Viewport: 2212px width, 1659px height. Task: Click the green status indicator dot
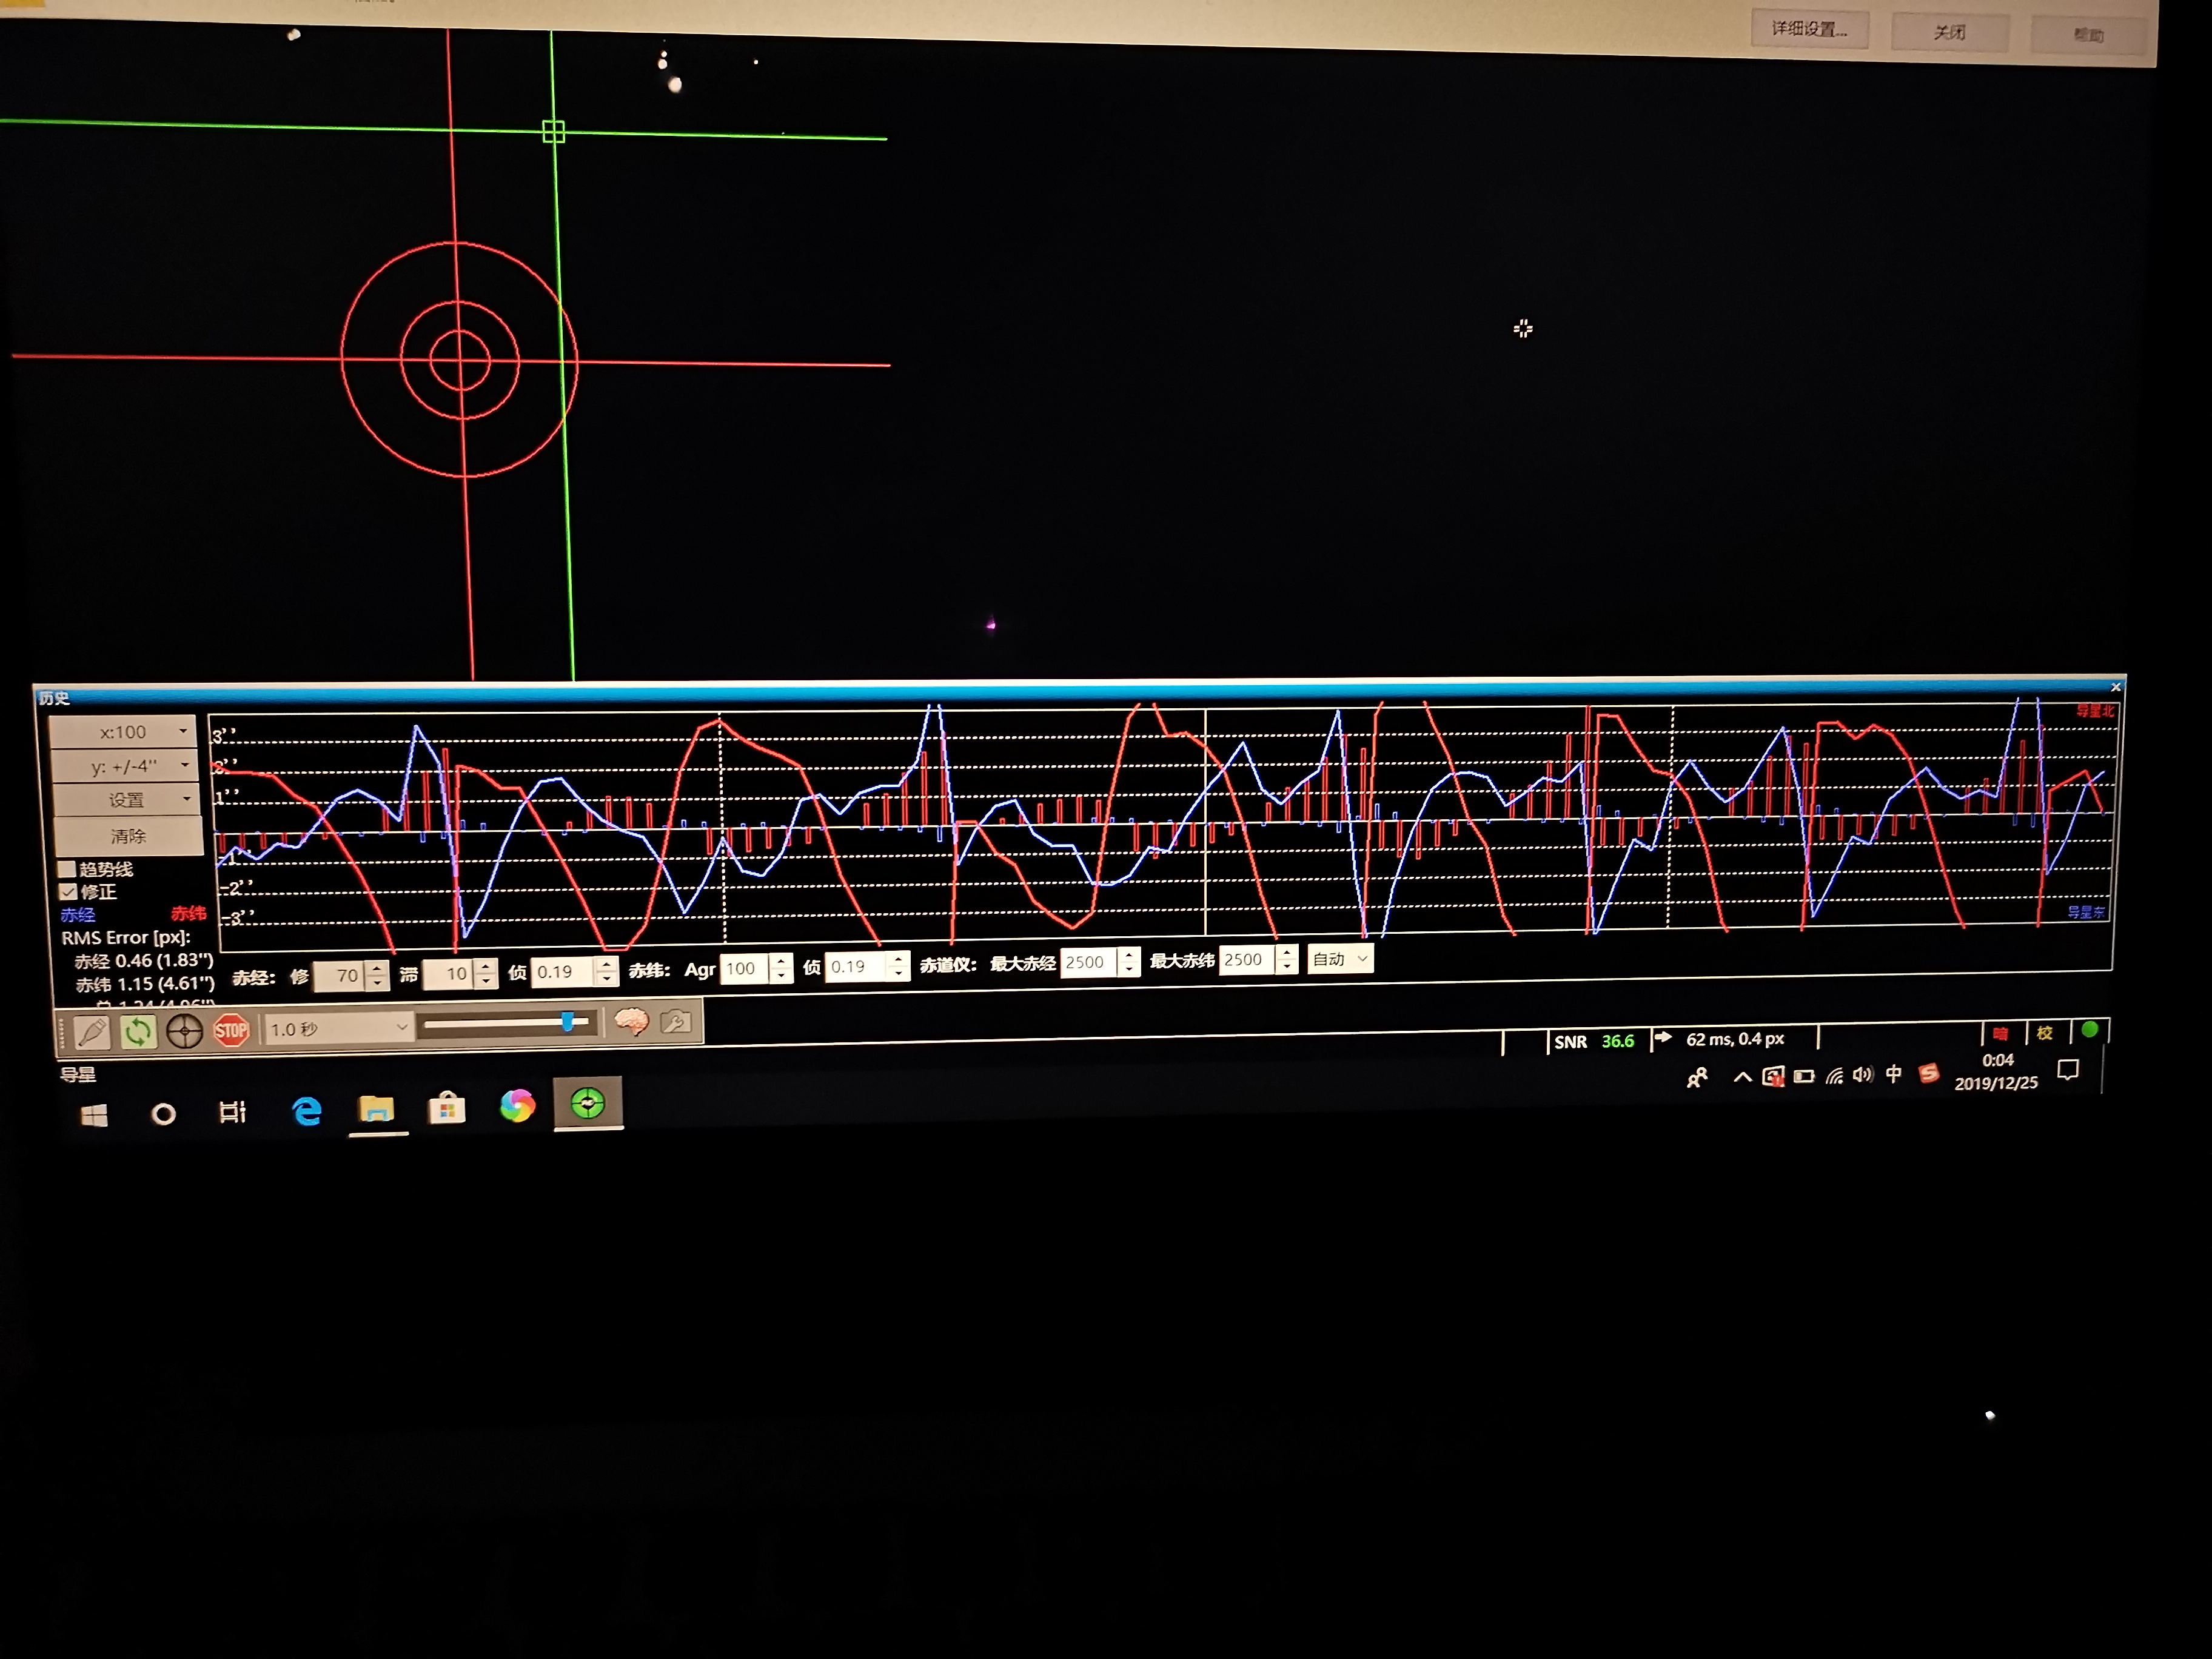2089,1029
